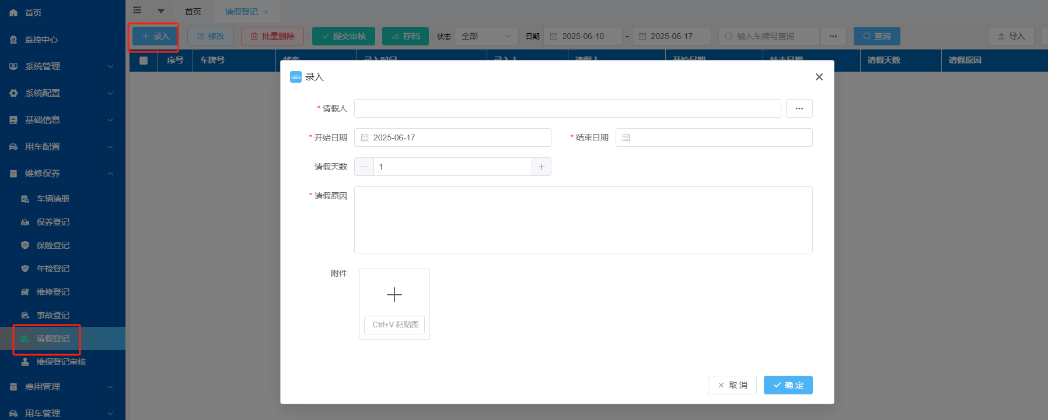Open 监控中心 from the sidebar

[41, 40]
